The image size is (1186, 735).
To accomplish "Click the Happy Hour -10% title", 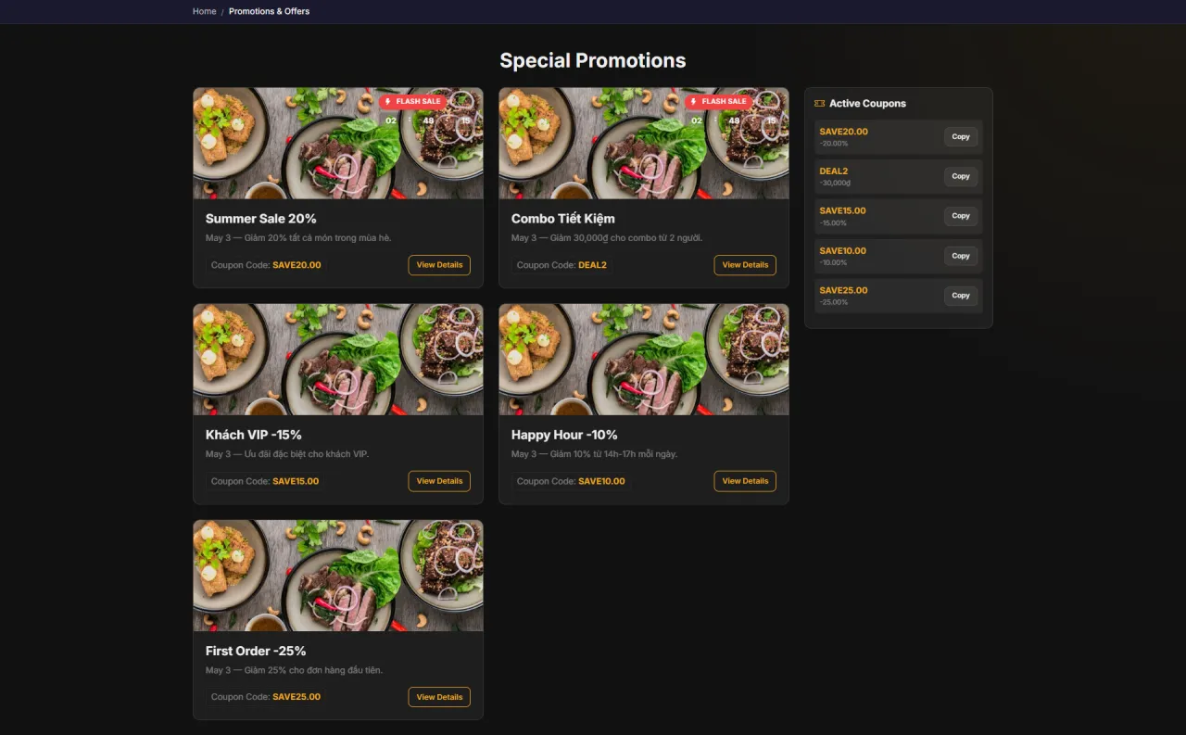I will (x=564, y=435).
